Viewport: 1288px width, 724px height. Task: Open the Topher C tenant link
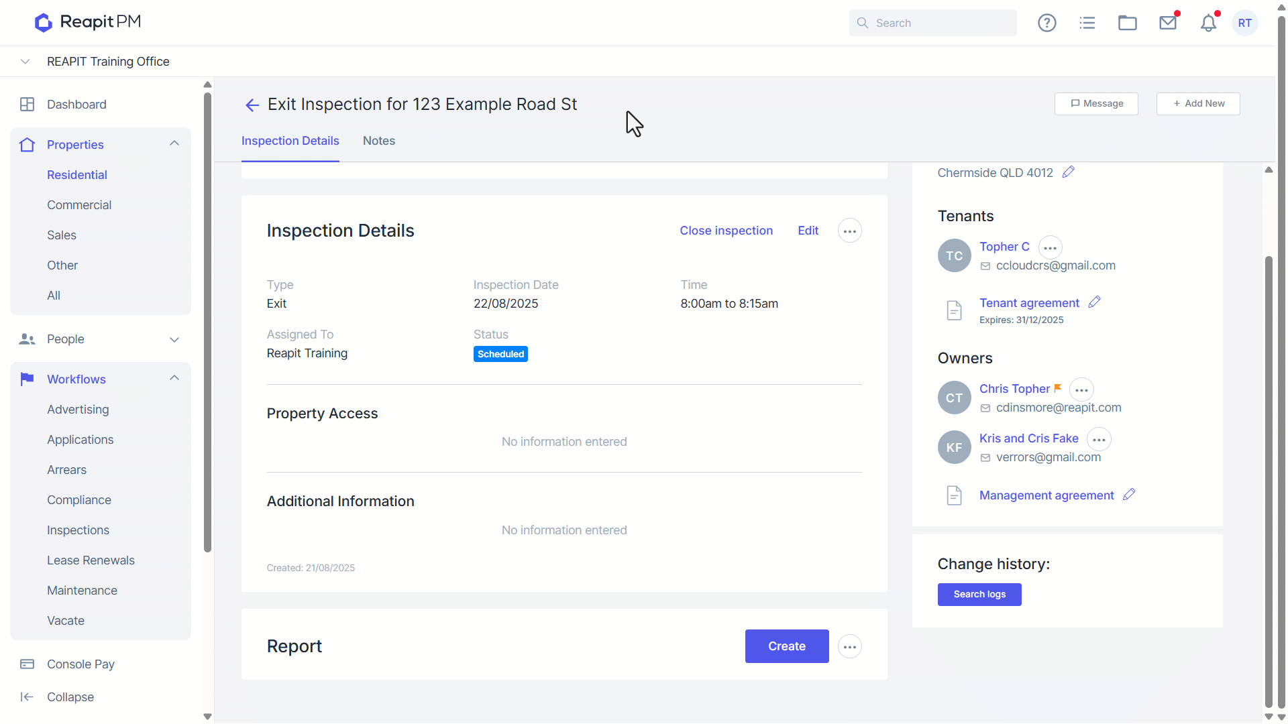[1004, 247]
